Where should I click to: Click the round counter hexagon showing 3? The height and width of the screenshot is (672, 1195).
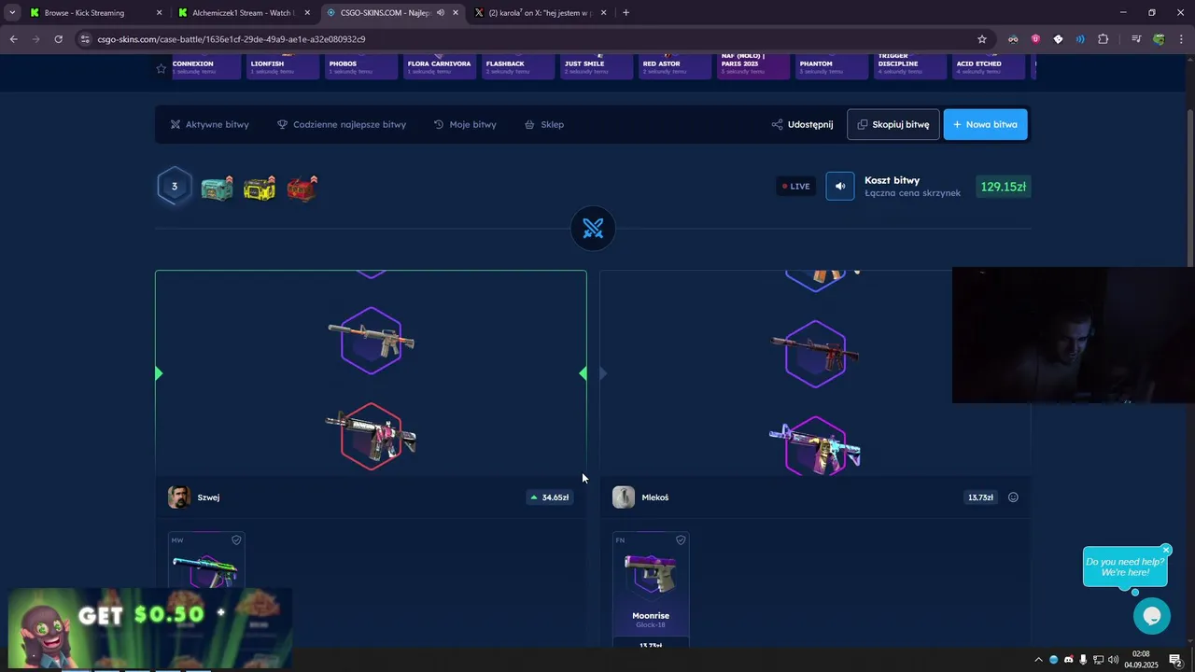tap(174, 187)
